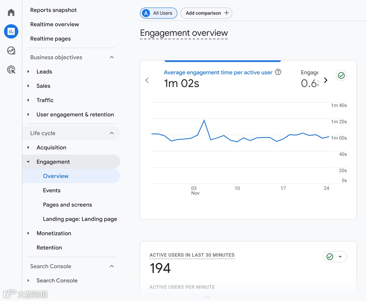Open Pages and screens report
Viewport: 366px width, 301px height.
click(67, 205)
